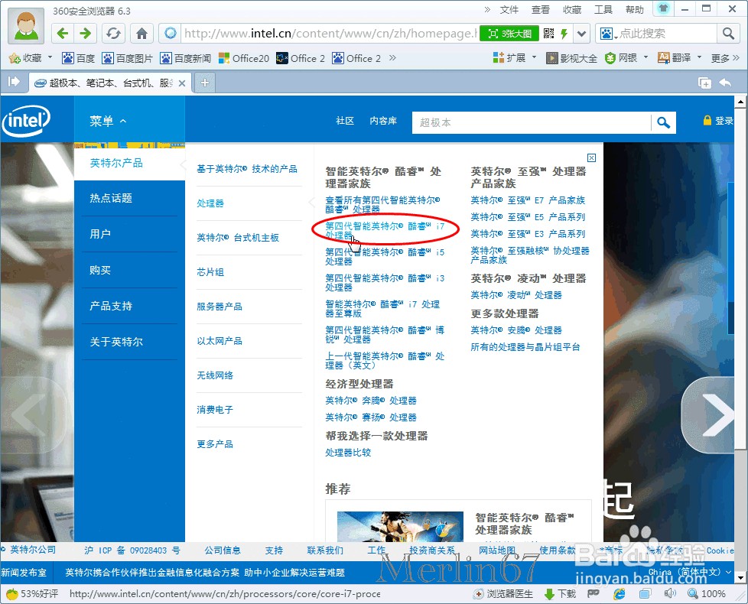This screenshot has height=604, width=748.
Task: Click the IE compatibility mode icon in status bar
Action: pos(620,593)
